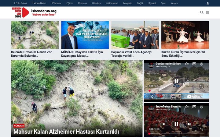The width and height of the screenshot is (220, 137).
Task: Skip to next video in End-of-Year player
Action: coord(189,124)
